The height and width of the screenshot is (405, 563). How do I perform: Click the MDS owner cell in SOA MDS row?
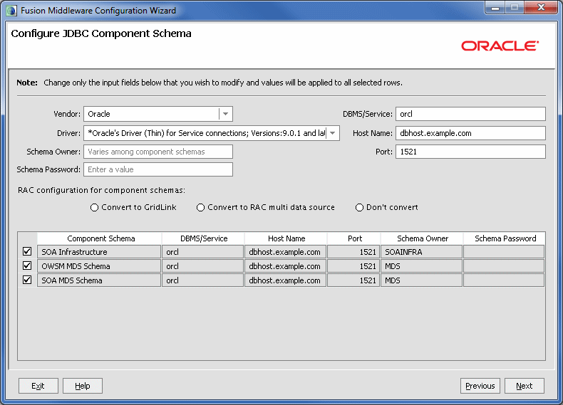coord(421,280)
